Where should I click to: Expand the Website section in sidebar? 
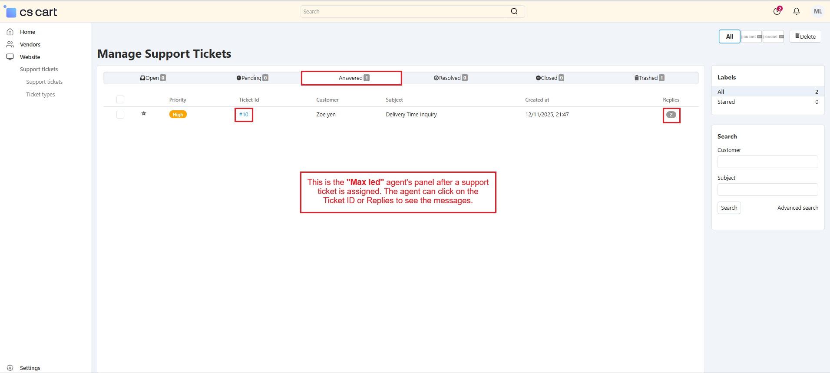tap(30, 57)
